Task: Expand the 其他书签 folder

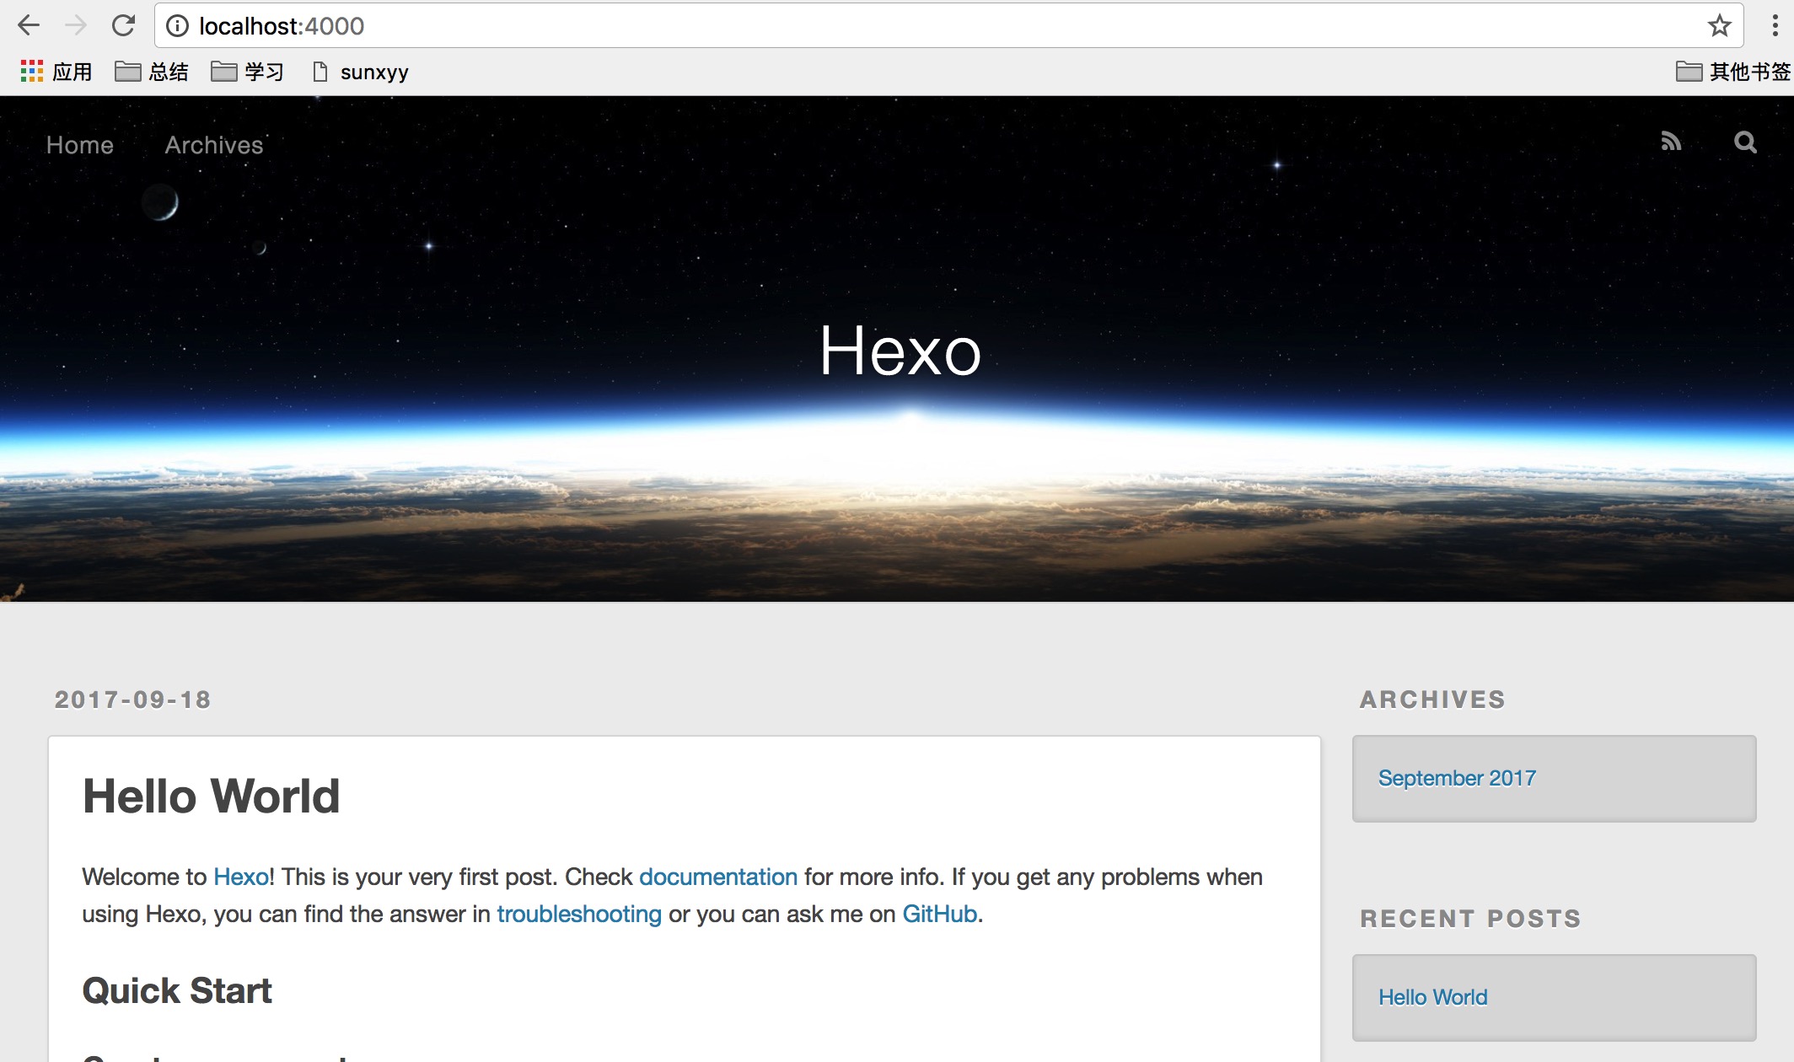Action: pyautogui.click(x=1732, y=72)
